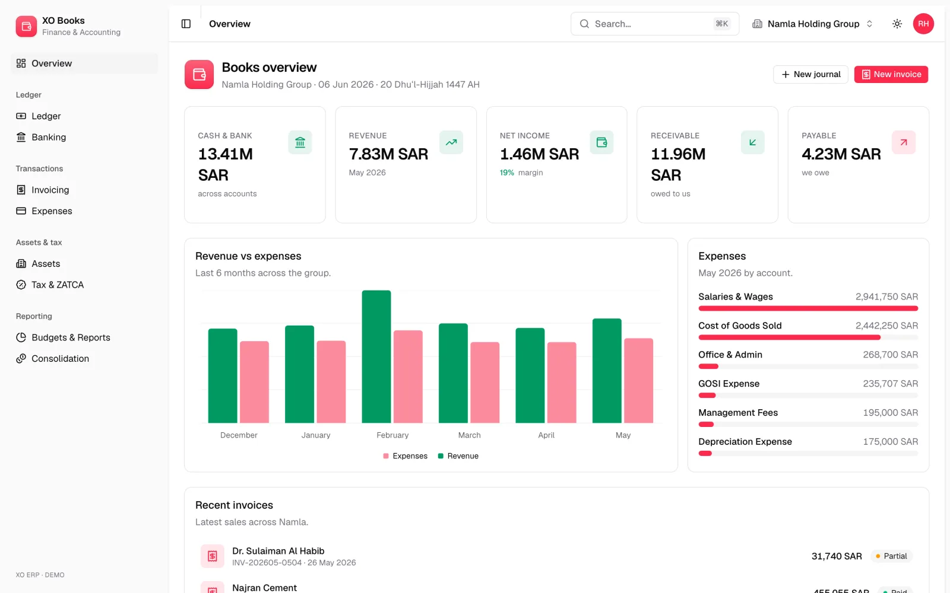The width and height of the screenshot is (950, 593).
Task: Click the Revenue trending-up icon
Action: pyautogui.click(x=451, y=142)
